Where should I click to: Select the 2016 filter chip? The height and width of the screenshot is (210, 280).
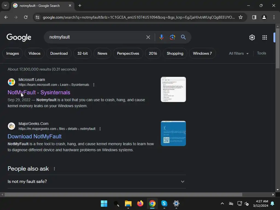coord(153,53)
